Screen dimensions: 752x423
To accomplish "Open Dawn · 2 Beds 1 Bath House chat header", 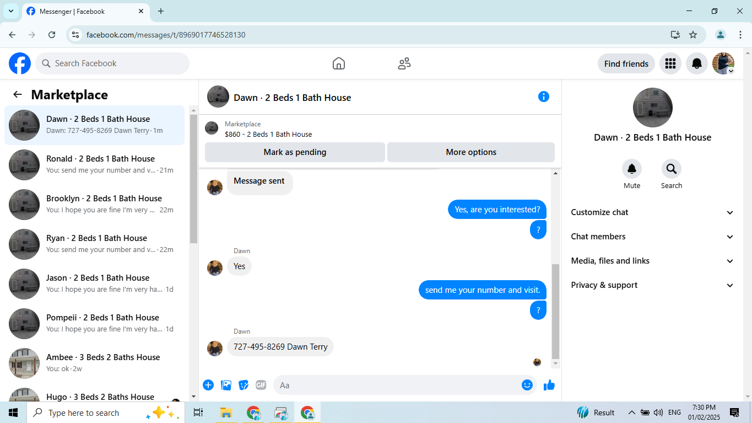I will [x=293, y=98].
